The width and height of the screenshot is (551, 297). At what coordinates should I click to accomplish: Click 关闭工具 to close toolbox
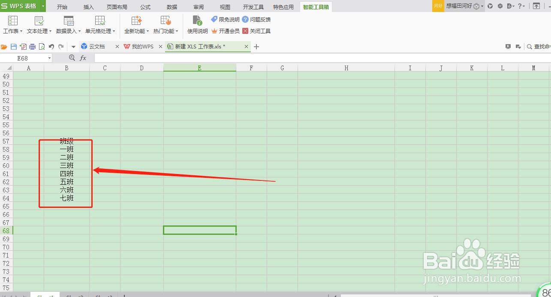(x=256, y=31)
